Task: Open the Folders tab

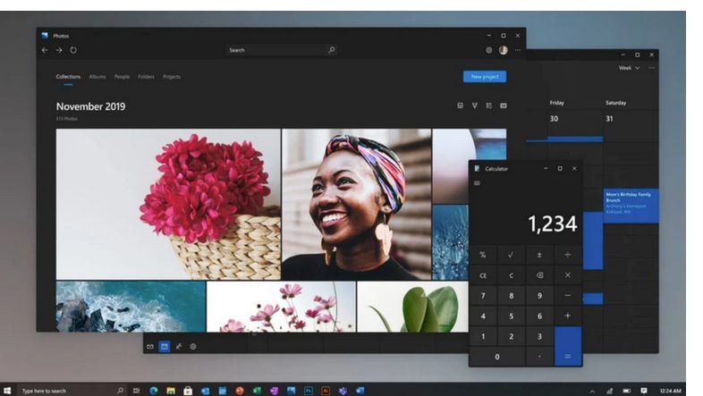Action: [146, 77]
